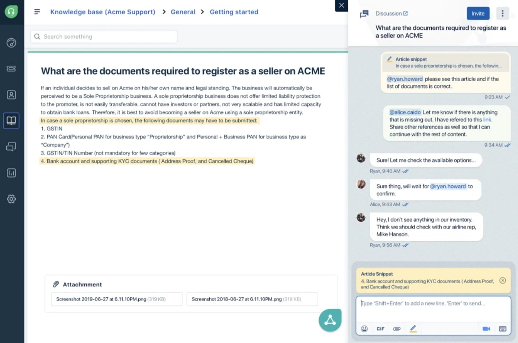
Task: Go to Knowledge base (Acme Support) breadcrumb
Action: point(103,12)
